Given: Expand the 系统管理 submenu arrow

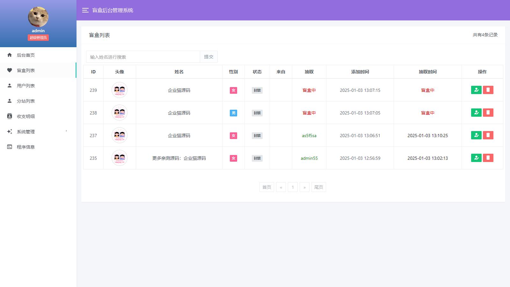Looking at the screenshot, I should [66, 131].
